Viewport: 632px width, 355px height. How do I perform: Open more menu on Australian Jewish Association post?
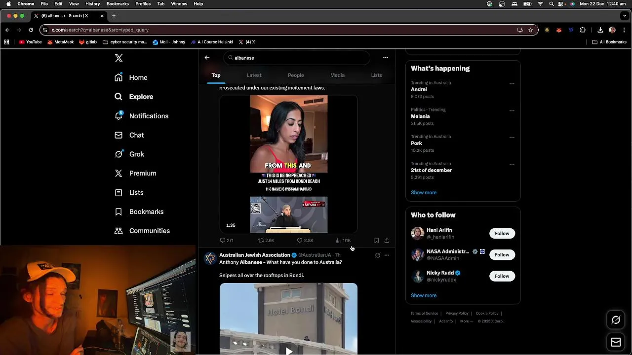pos(387,255)
